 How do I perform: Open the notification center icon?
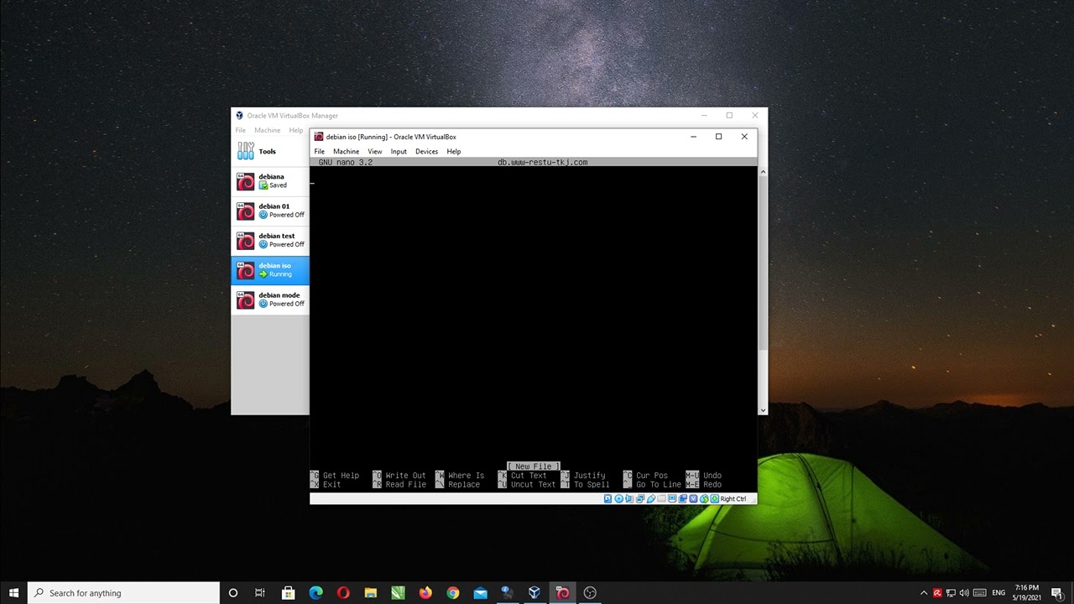pos(1056,593)
